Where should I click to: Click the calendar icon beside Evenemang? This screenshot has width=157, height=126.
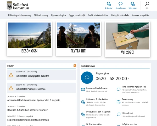(x=119, y=102)
